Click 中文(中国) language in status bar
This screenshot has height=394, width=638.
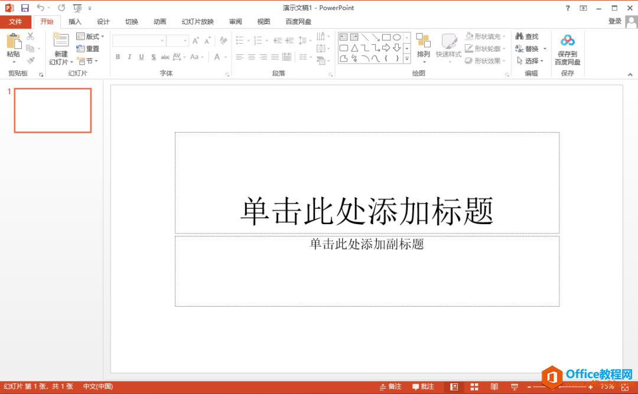pyautogui.click(x=97, y=387)
